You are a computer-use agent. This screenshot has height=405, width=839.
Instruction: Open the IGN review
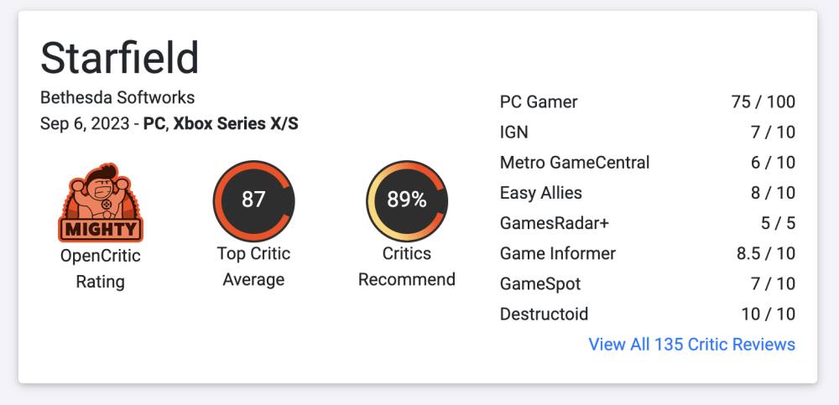pyautogui.click(x=514, y=132)
